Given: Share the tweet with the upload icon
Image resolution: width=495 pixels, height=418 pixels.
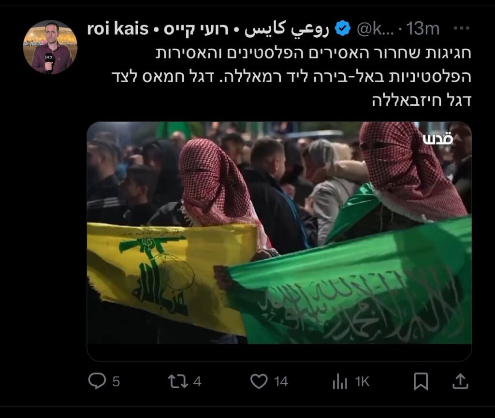Looking at the screenshot, I should point(460,381).
